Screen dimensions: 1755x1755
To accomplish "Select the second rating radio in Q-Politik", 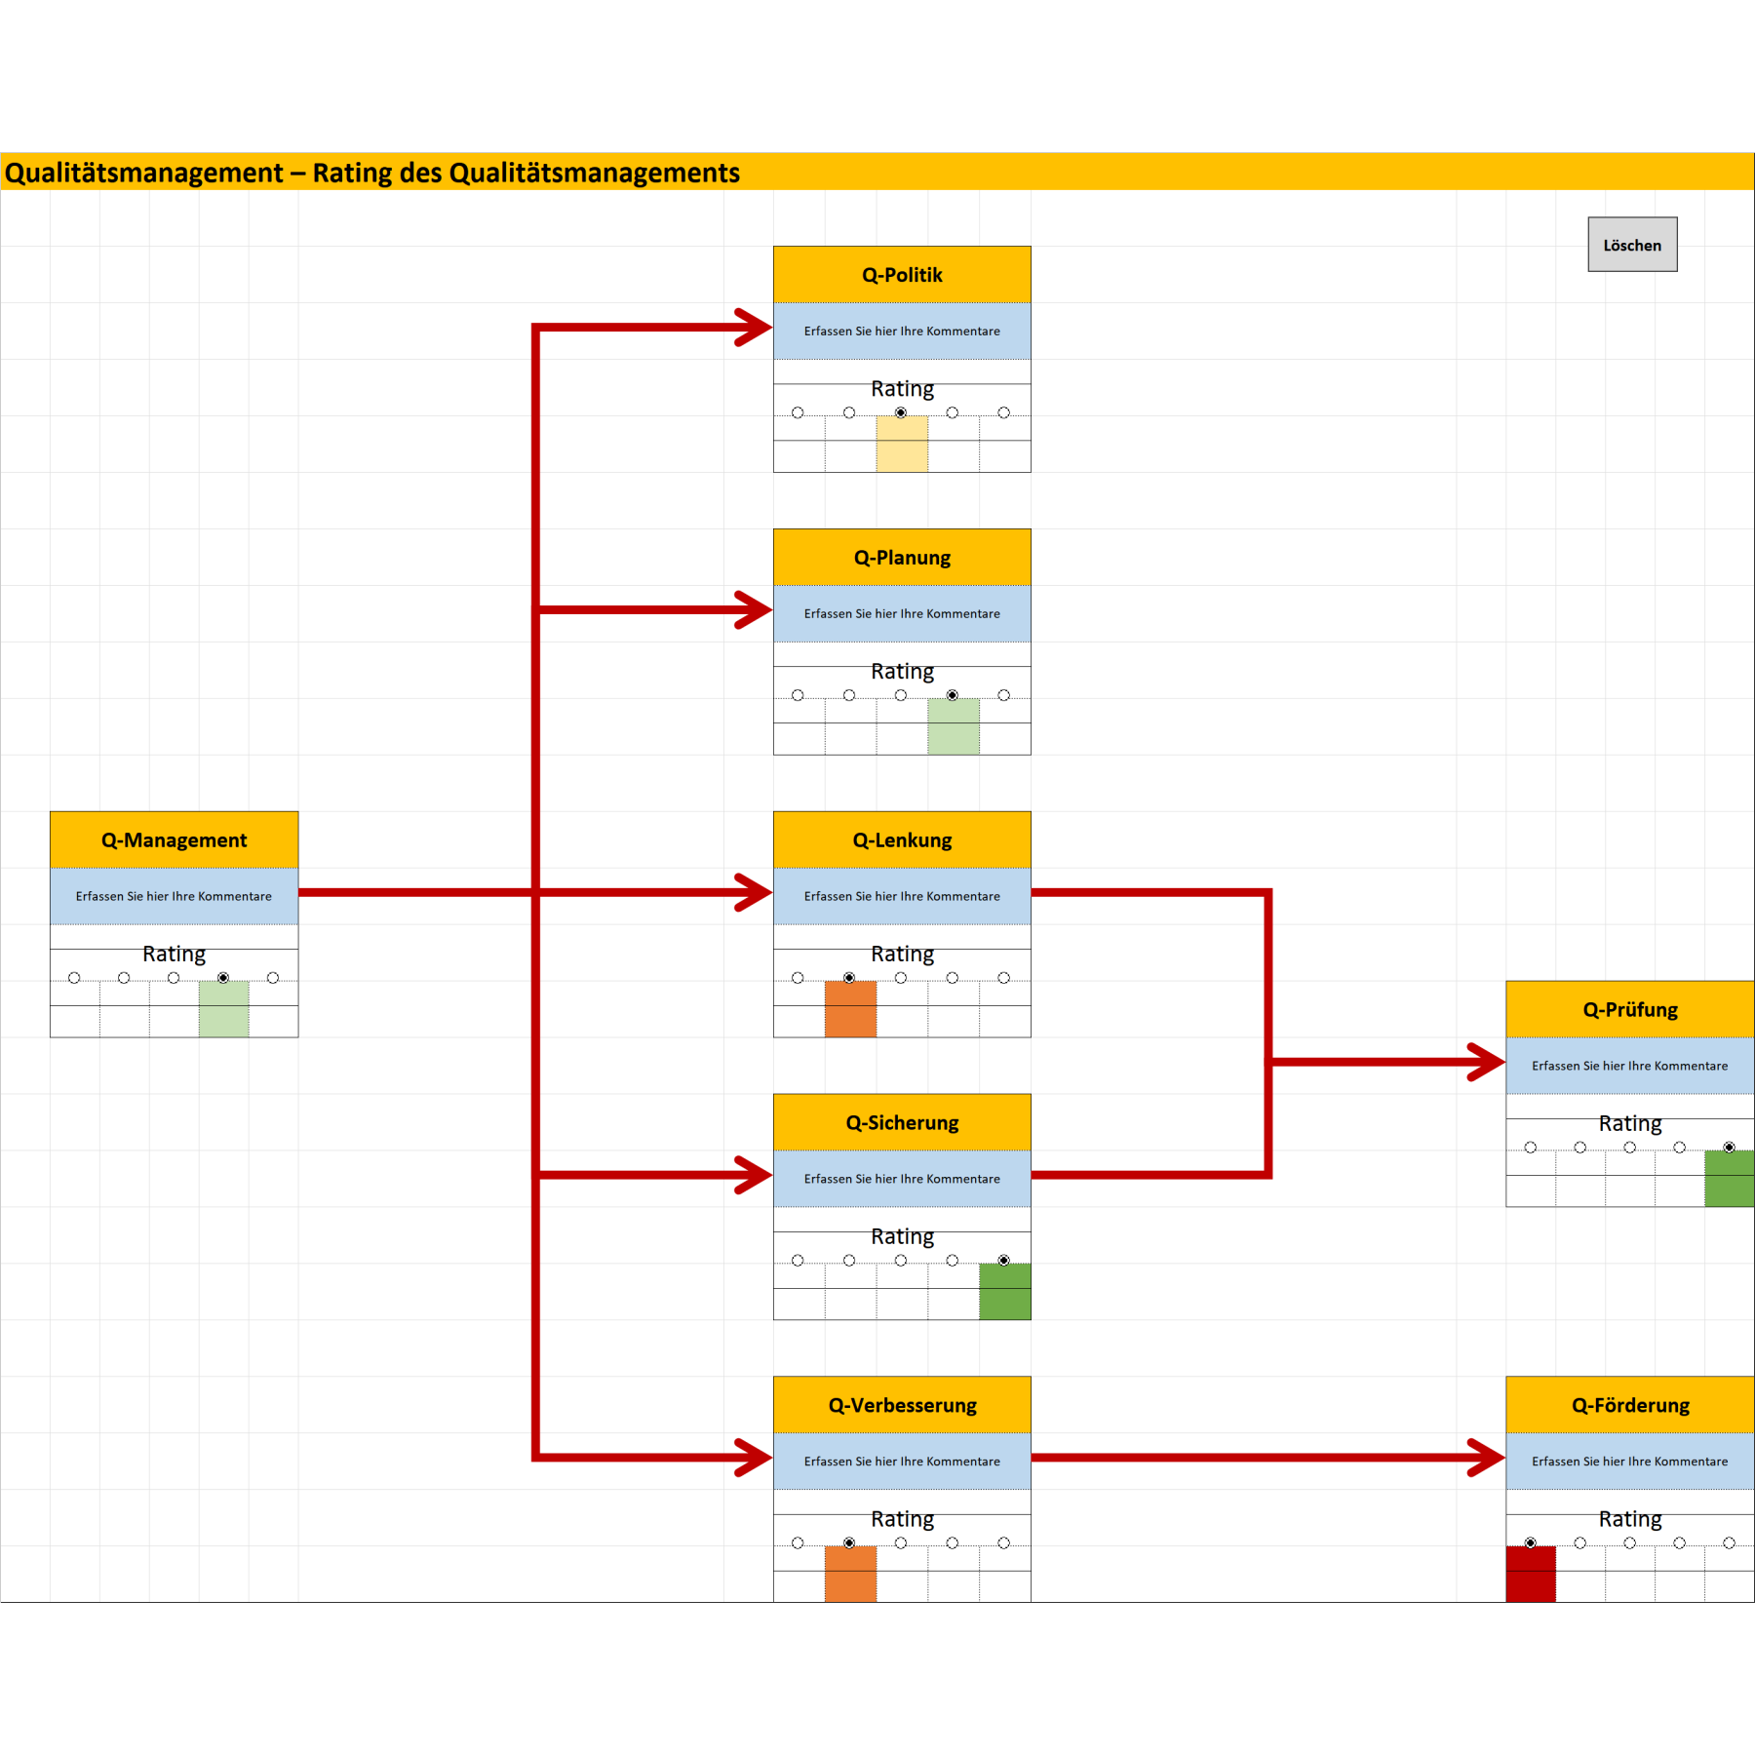I will pyautogui.click(x=849, y=412).
